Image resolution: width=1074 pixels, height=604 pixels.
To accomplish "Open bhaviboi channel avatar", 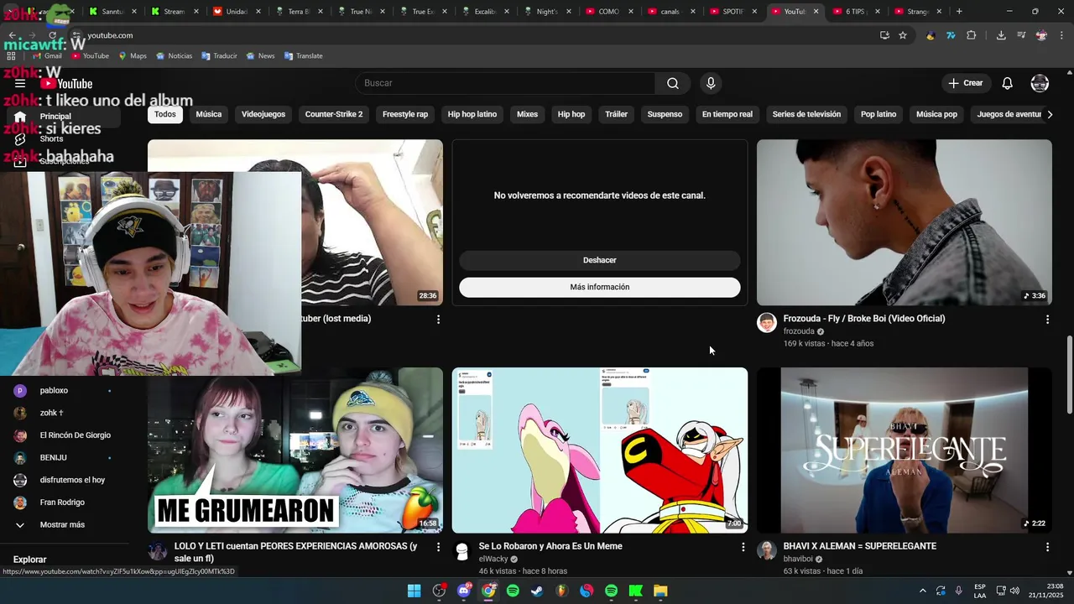I will point(767,551).
